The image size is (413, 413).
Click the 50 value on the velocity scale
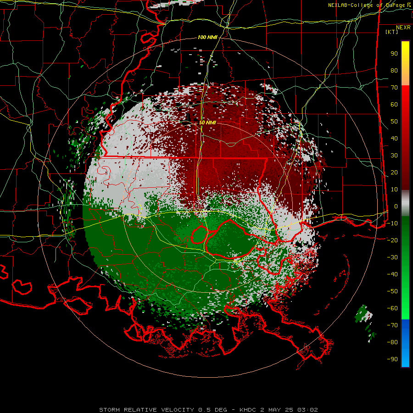394,122
